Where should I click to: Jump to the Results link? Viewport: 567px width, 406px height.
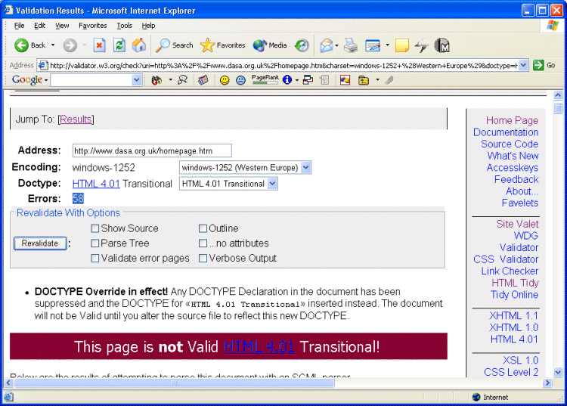tap(76, 119)
